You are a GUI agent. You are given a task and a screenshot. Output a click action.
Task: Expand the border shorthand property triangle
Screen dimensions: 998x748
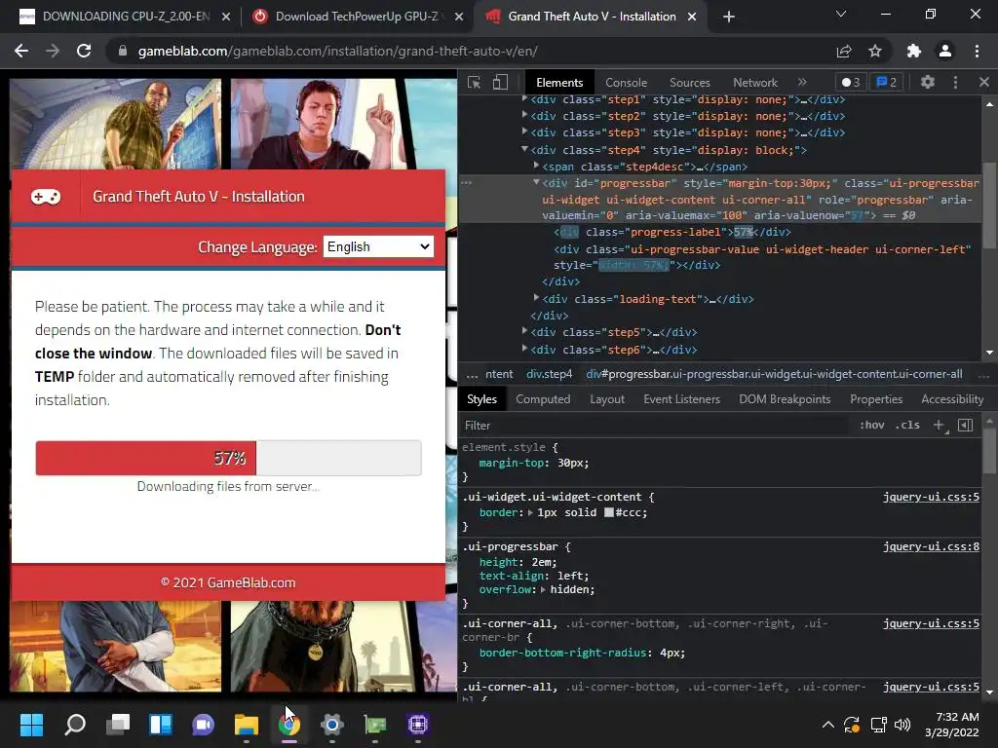(531, 512)
